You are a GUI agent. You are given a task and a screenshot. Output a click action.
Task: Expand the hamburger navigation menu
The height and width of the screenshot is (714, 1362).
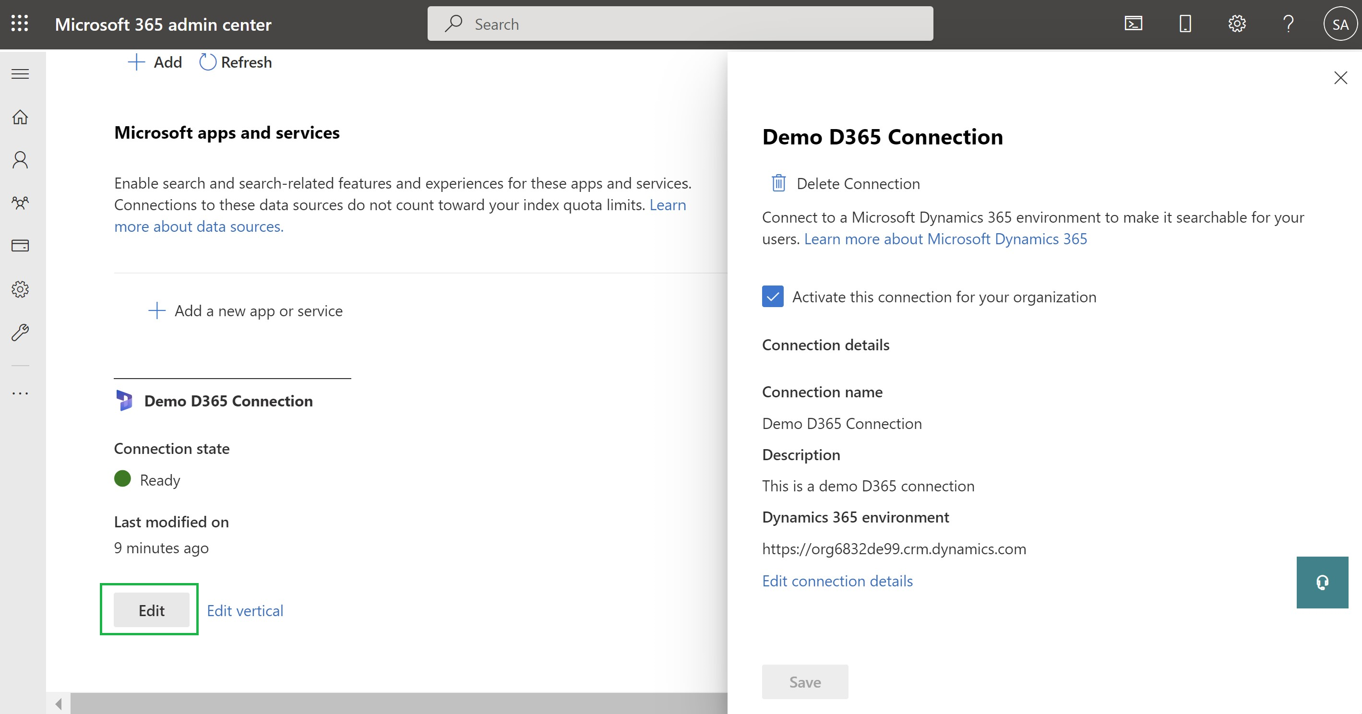tap(20, 73)
